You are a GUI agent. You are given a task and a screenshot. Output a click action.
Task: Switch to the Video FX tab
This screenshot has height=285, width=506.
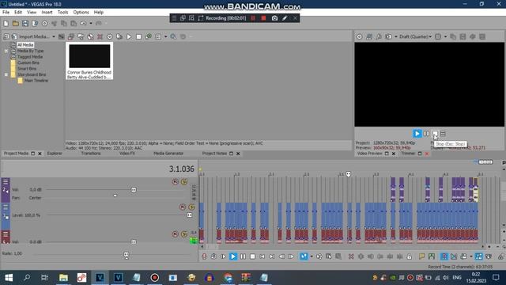[126, 153]
